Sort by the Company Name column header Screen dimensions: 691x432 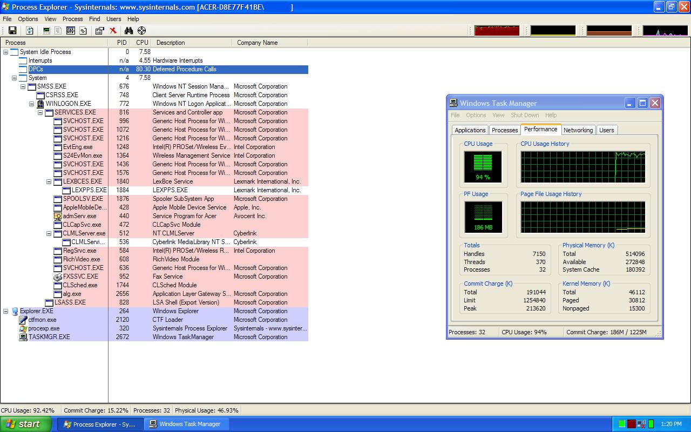270,43
